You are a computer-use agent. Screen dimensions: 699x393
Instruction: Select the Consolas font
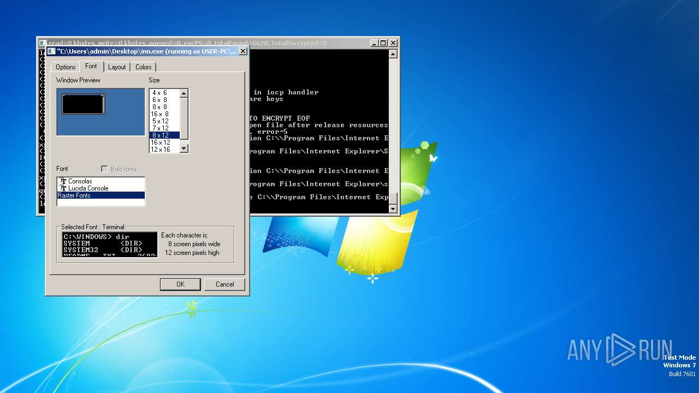tap(101, 181)
